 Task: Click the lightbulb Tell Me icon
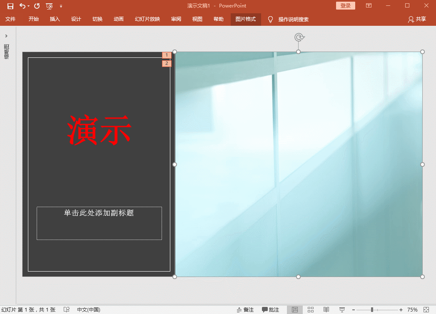click(x=270, y=20)
